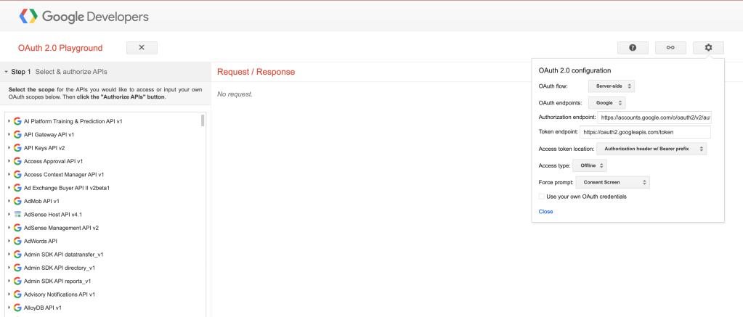Click Google icon beside AdMob API v1
743x317 pixels.
(x=17, y=201)
